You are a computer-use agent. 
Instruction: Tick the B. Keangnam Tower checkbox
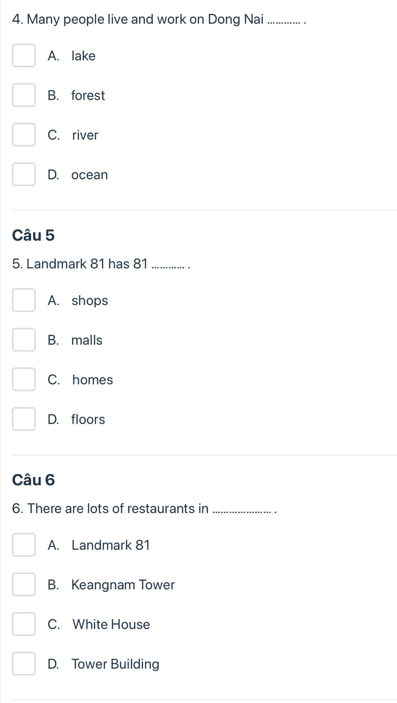click(24, 585)
